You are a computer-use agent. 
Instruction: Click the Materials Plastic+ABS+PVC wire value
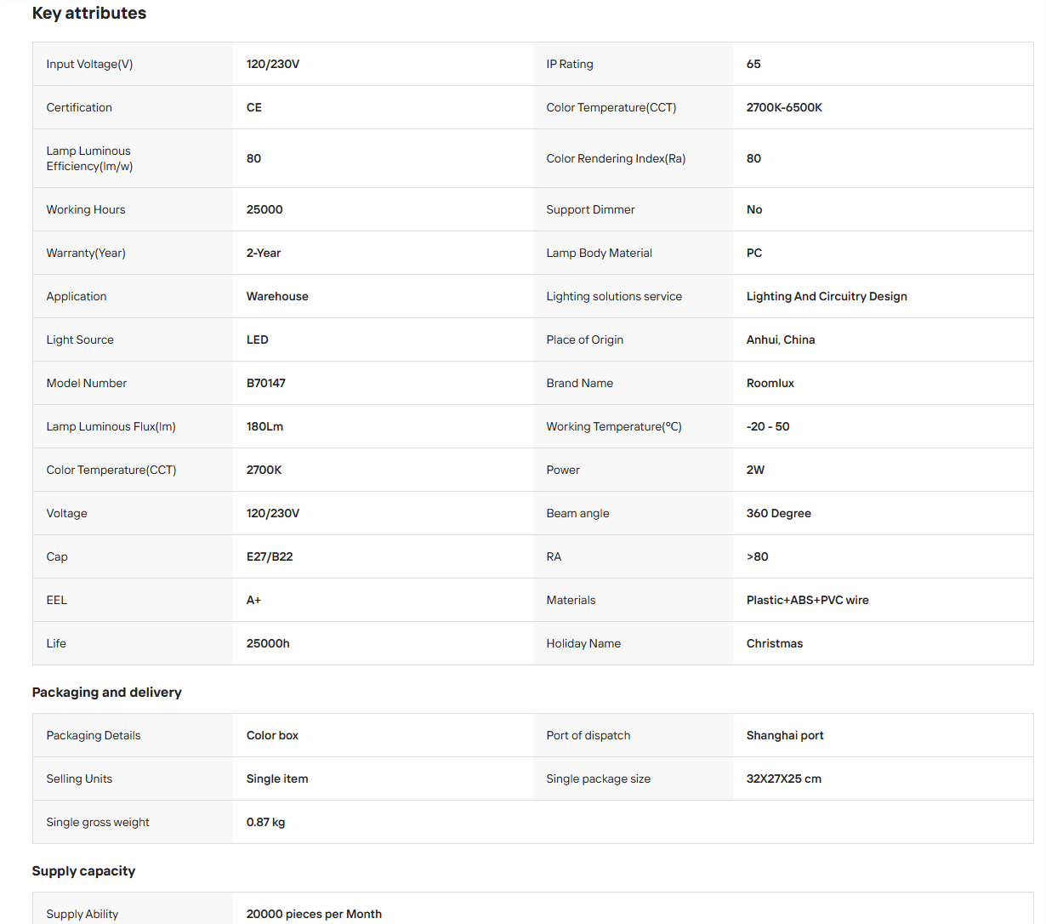tap(808, 600)
